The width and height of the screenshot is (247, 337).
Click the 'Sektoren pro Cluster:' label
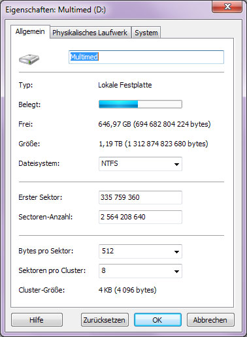pos(52,270)
